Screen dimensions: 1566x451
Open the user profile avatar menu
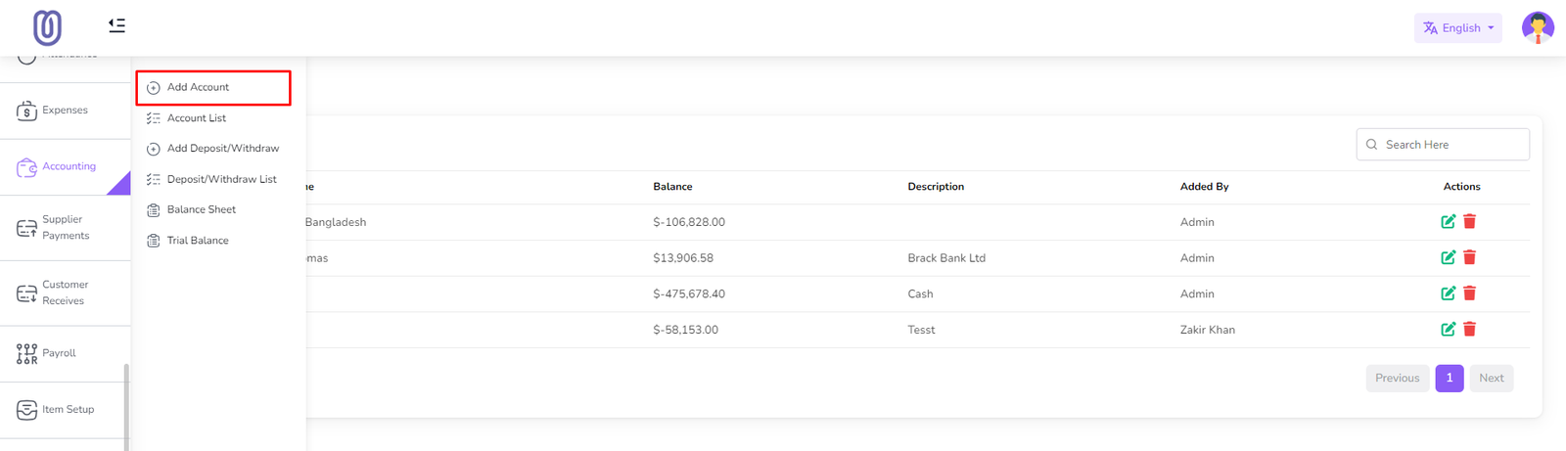1537,27
